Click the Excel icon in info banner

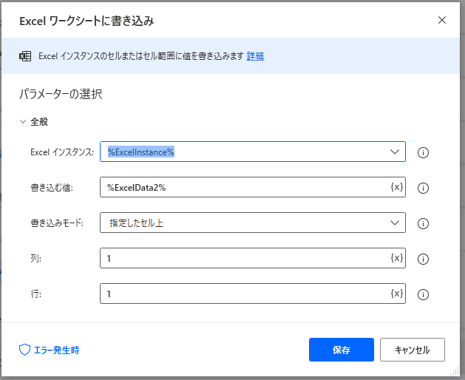pos(25,56)
